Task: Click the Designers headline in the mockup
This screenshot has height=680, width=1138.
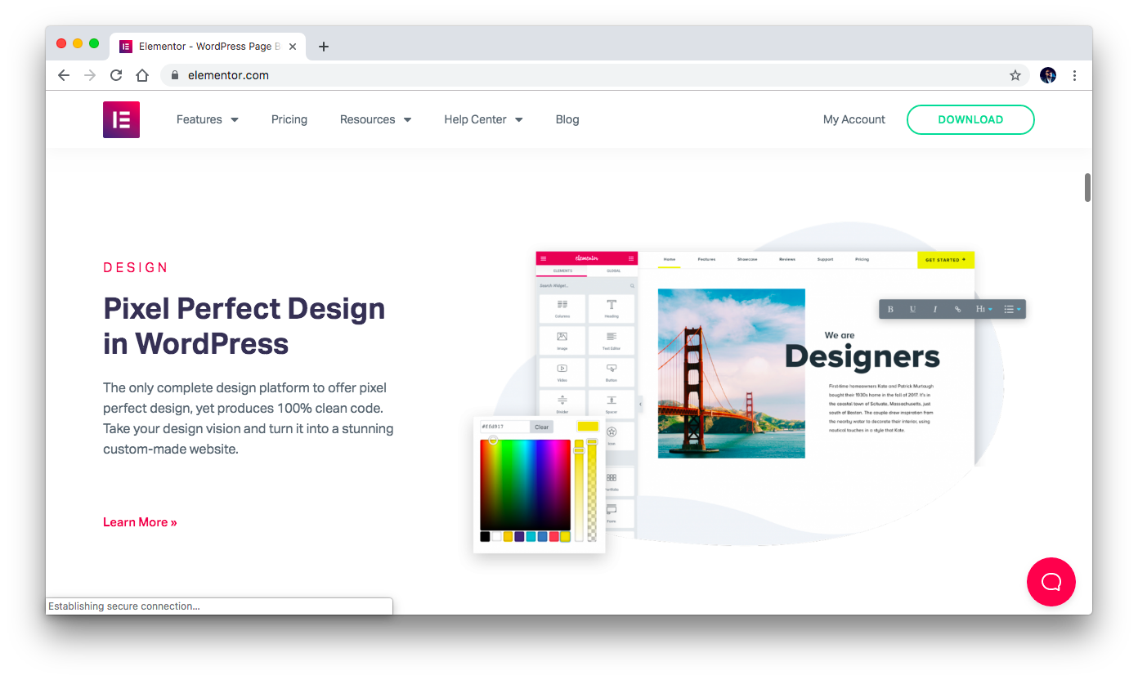Action: tap(862, 356)
